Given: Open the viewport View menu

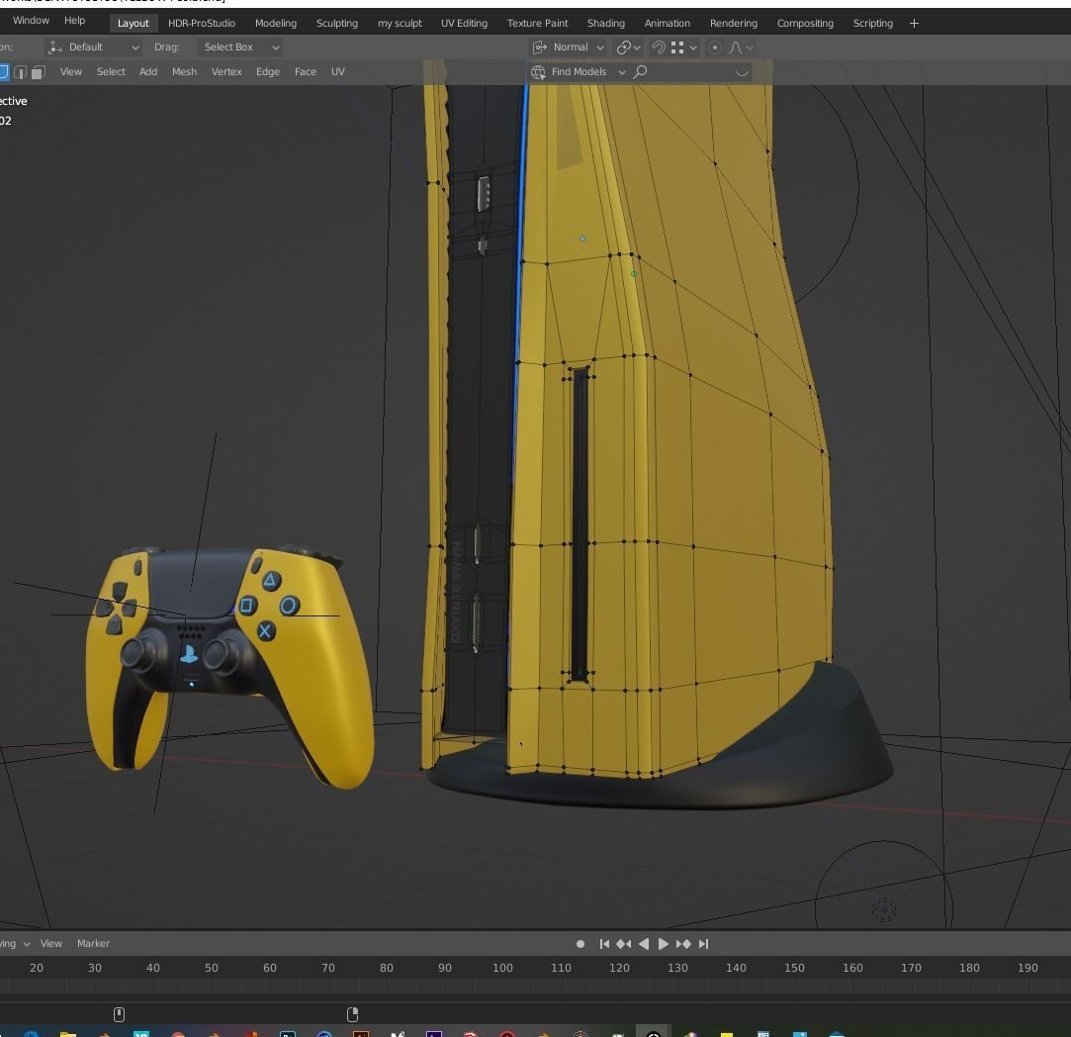Looking at the screenshot, I should point(71,72).
